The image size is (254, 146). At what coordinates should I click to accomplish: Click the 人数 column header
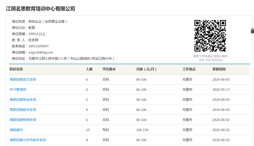coord(89,69)
